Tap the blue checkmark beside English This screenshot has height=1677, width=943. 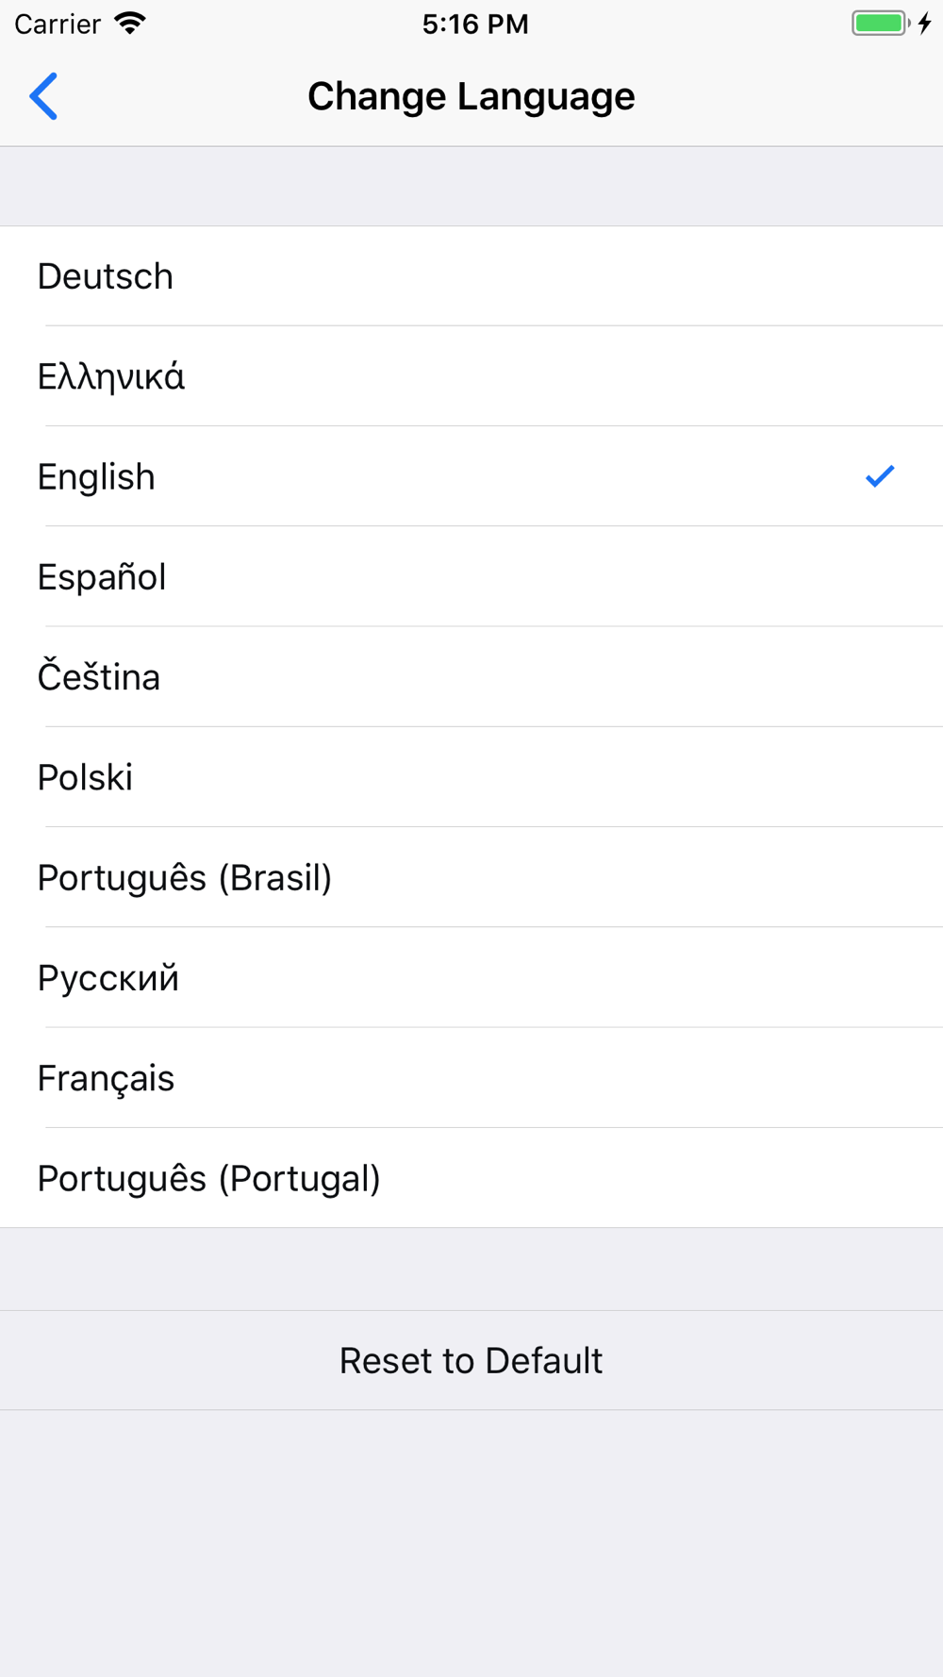tap(880, 476)
